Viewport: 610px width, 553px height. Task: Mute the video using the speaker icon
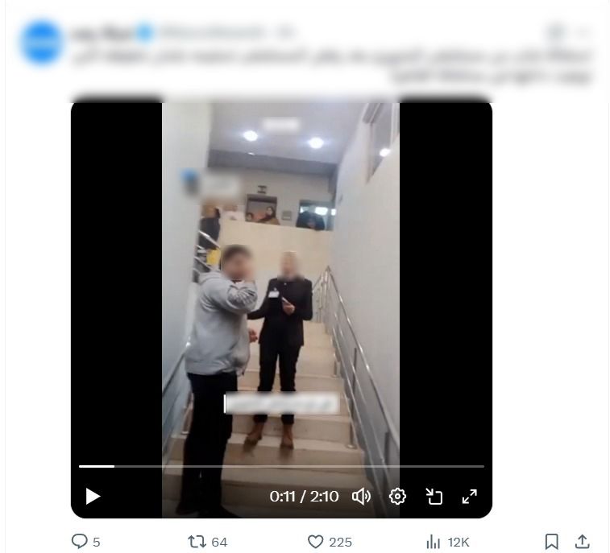coord(362,497)
